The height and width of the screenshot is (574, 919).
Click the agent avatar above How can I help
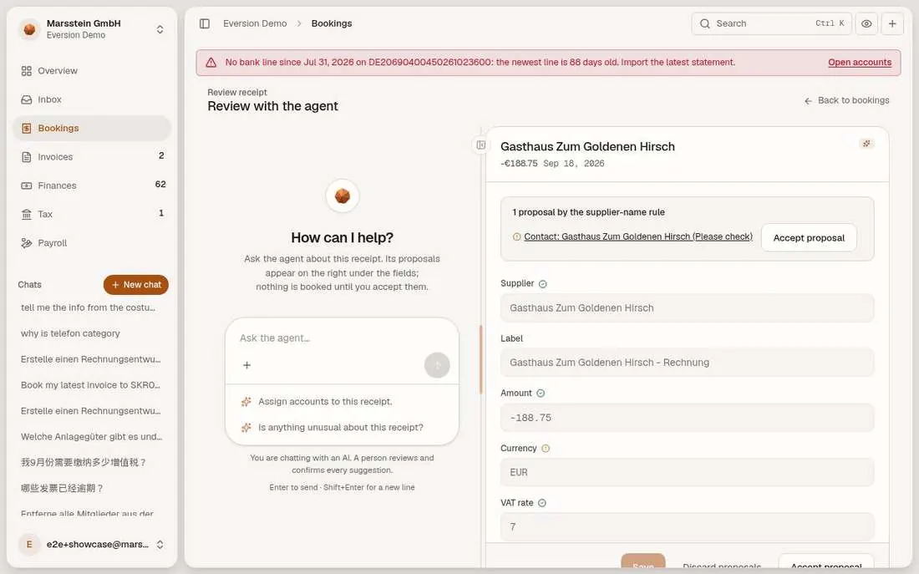[343, 196]
